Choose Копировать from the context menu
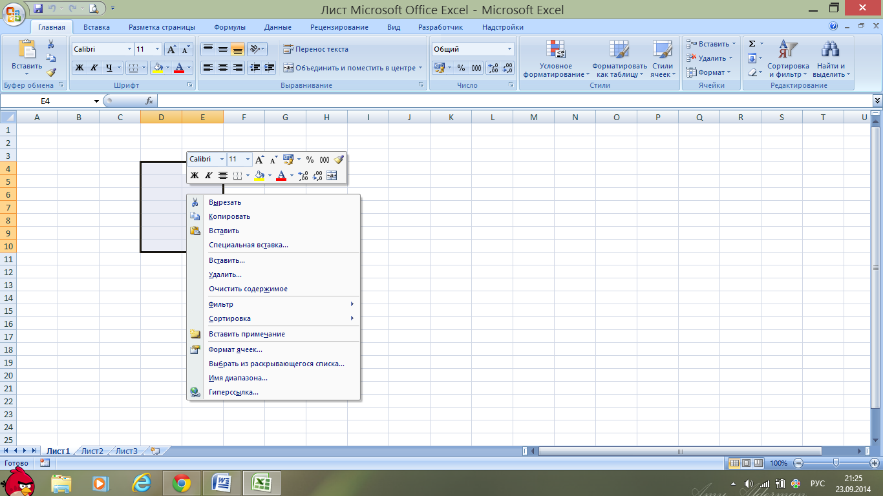Screen dimensions: 883x496 (x=229, y=217)
